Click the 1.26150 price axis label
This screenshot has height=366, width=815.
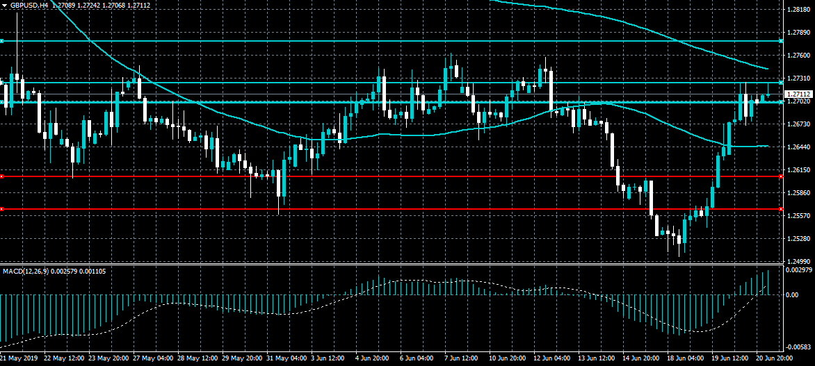click(798, 169)
